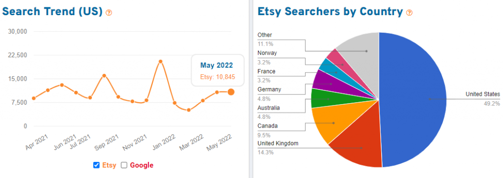Select the Sep 2021 peak data point
503x178 pixels.
(104, 76)
